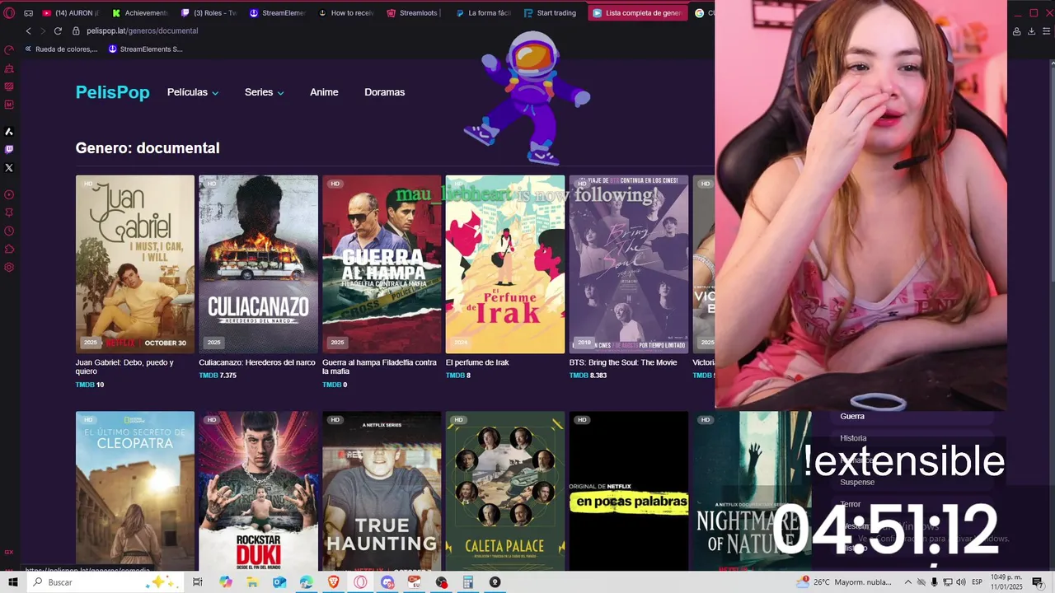Open downloads icon in browser toolbar
The width and height of the screenshot is (1055, 593).
coord(1032,31)
